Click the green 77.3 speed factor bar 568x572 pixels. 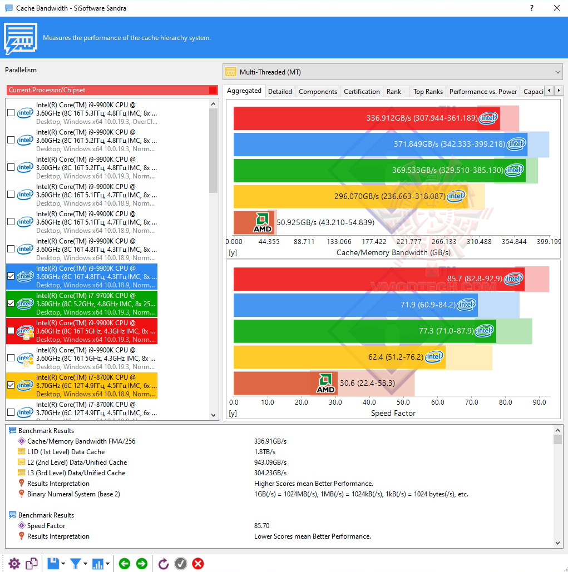click(365, 331)
